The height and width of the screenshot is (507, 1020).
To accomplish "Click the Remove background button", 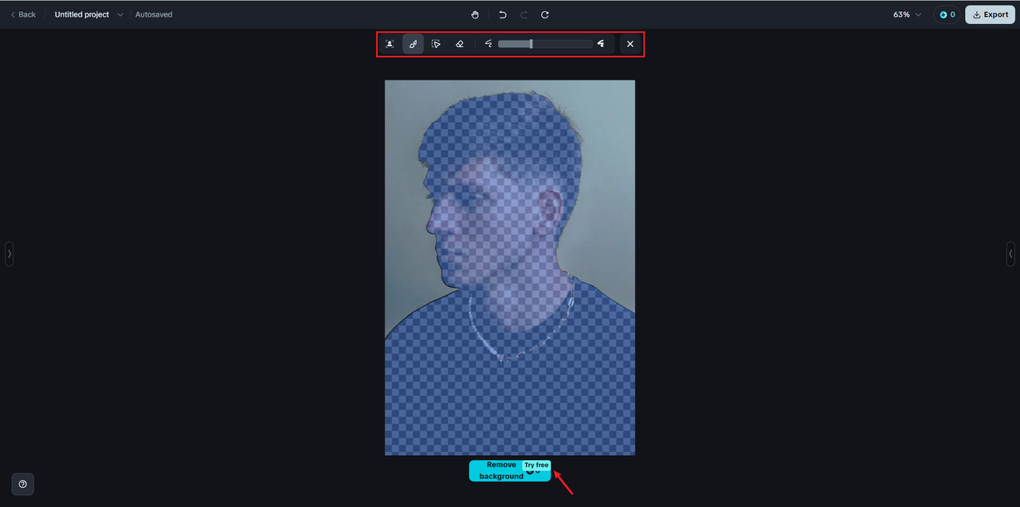I will coord(510,470).
